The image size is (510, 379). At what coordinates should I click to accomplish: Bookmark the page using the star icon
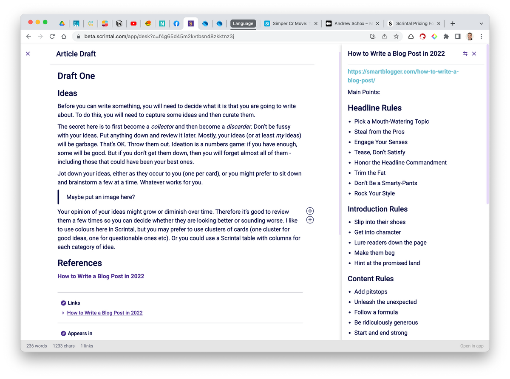[x=396, y=37]
